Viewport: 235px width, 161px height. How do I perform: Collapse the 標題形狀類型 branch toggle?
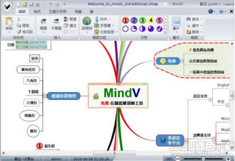point(45,96)
